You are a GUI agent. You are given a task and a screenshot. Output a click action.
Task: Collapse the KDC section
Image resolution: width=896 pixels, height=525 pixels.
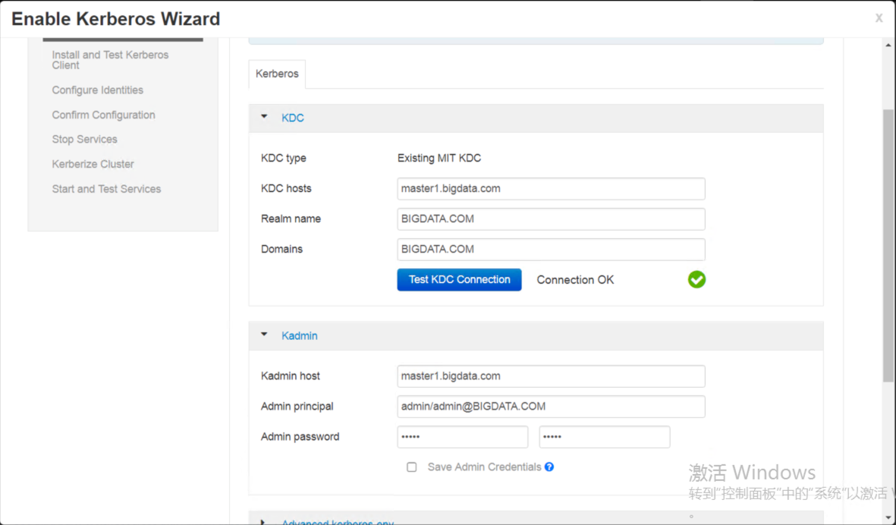coord(263,117)
